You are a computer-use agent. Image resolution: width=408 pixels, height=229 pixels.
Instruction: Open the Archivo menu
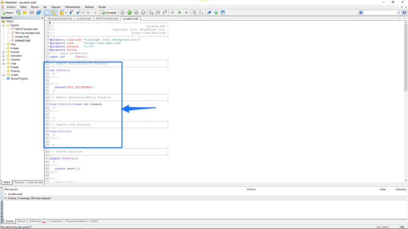pos(11,7)
